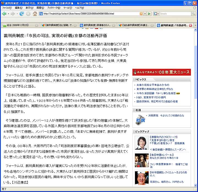The image size is (198, 192).
Task: Open the ファイル(F) menu
Action: click(7, 8)
